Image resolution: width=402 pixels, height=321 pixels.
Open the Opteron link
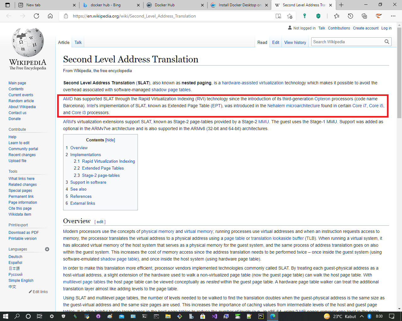(x=322, y=99)
